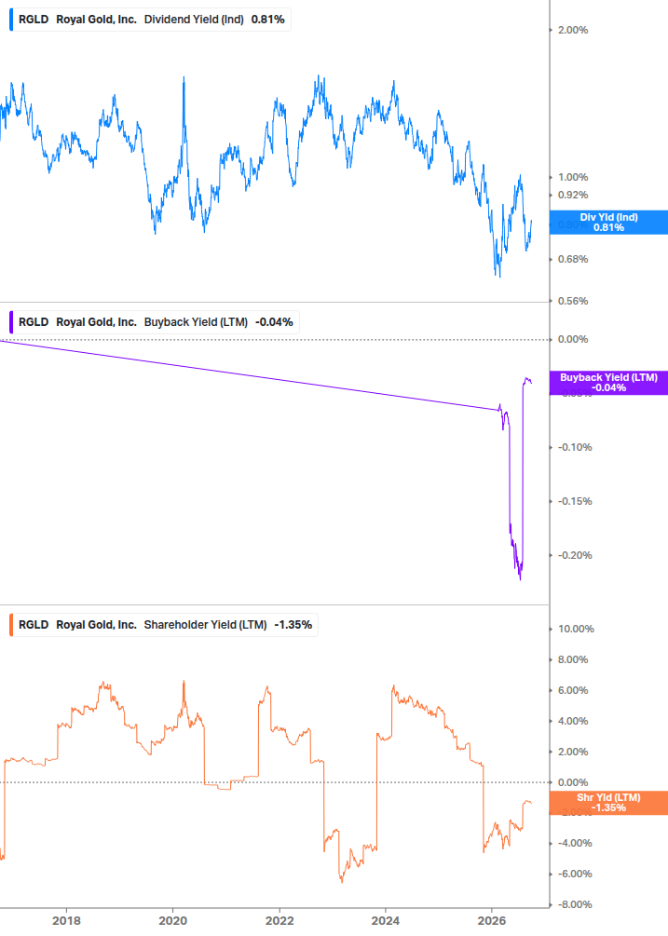
Task: Click the 4.00% tick on the shareholder yield axis
Action: point(573,721)
